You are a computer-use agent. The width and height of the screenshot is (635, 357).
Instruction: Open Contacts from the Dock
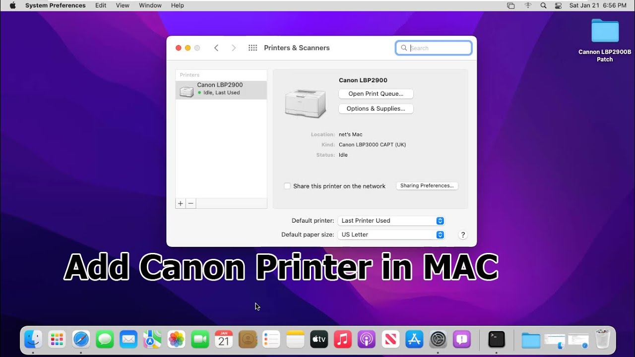(x=248, y=339)
